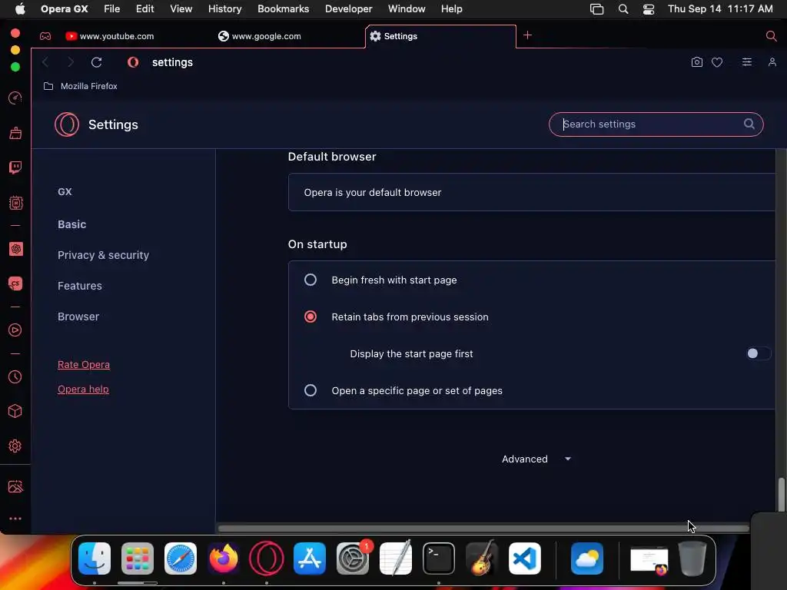The width and height of the screenshot is (787, 590).
Task: Open the Rate Opera link
Action: coord(83,365)
